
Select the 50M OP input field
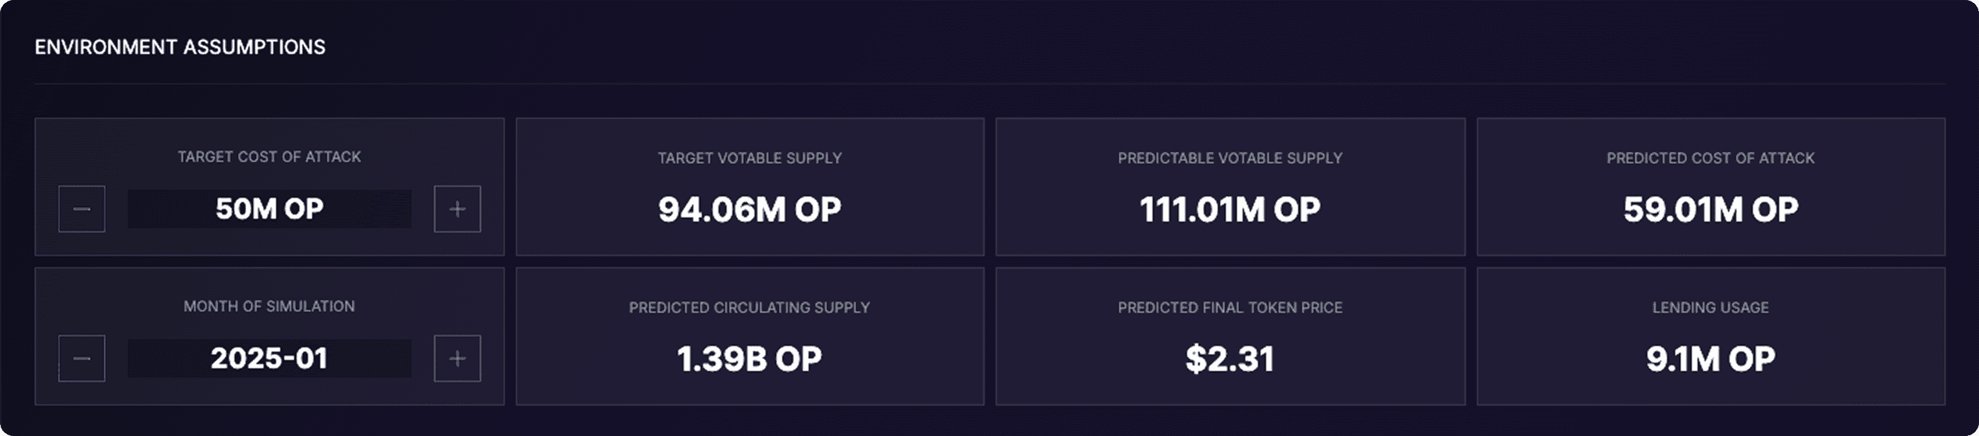[x=270, y=208]
